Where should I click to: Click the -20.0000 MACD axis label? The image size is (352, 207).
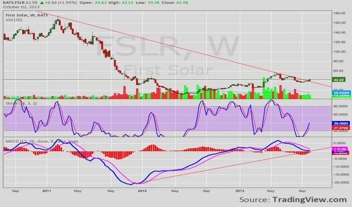point(341,183)
